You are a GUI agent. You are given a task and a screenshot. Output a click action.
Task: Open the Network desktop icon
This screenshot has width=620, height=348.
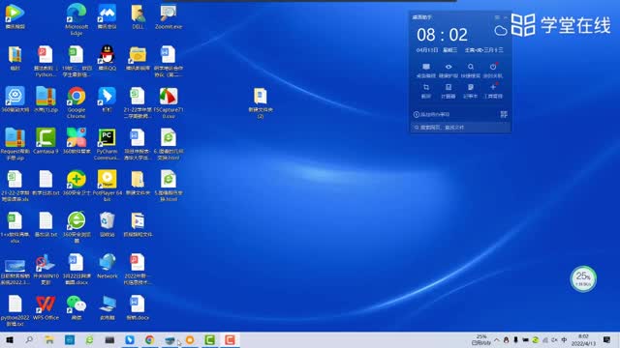tap(108, 266)
